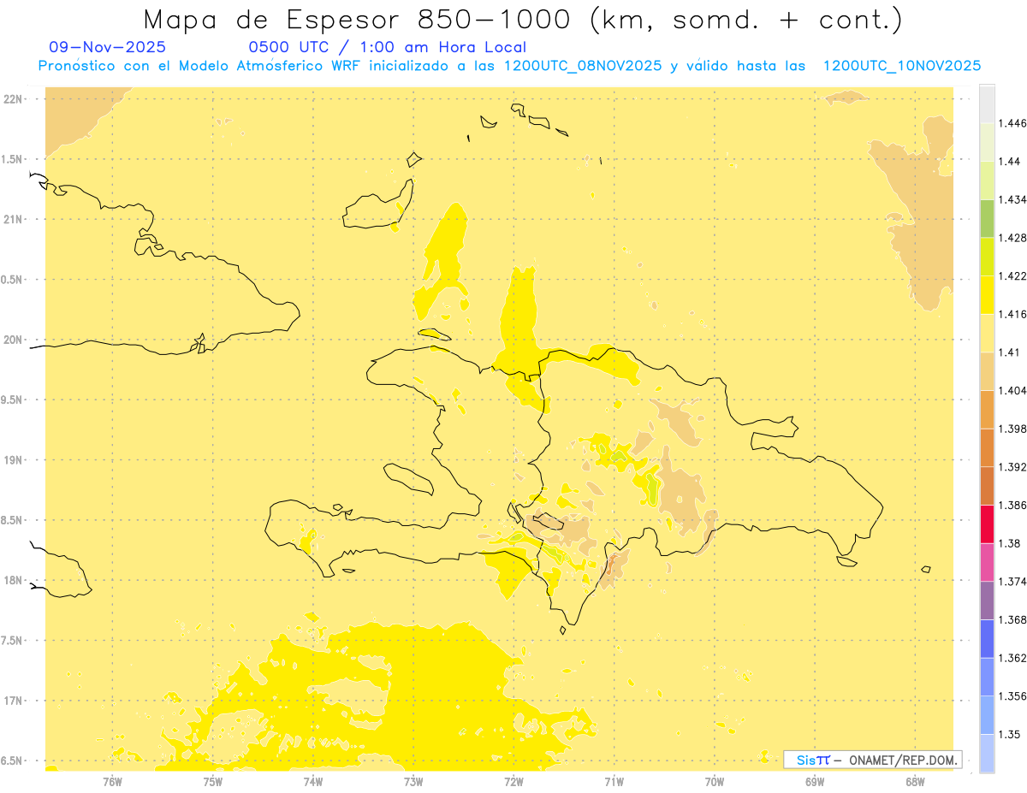Click the green legend swatch between 1.428 and 1.434
This screenshot has height=793, width=1027.
pos(987,218)
